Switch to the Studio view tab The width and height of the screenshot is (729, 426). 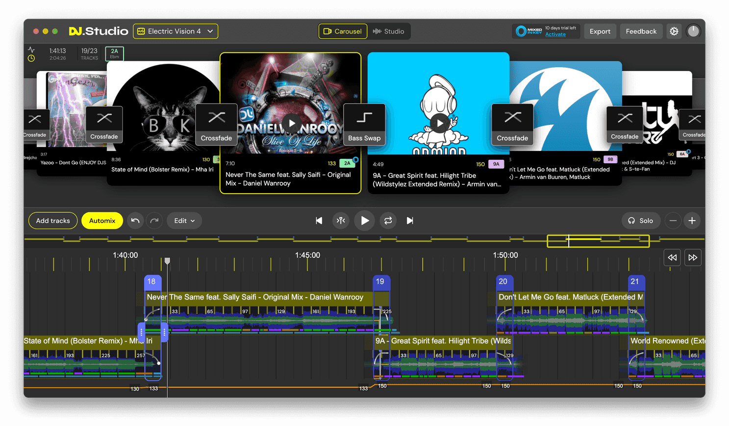click(389, 31)
